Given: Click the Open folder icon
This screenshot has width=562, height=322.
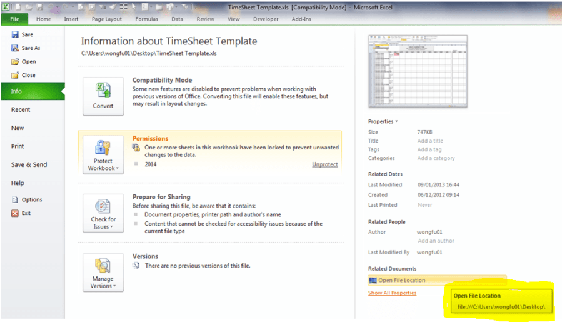Looking at the screenshot, I should point(15,62).
